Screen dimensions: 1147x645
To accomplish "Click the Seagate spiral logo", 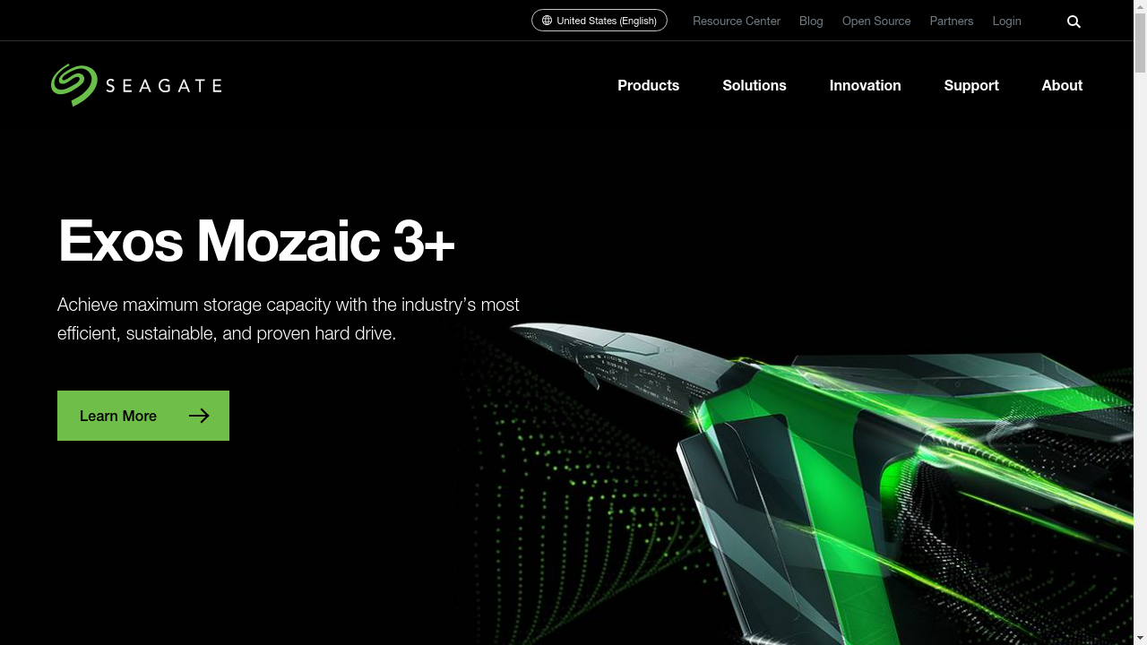I will 74,85.
